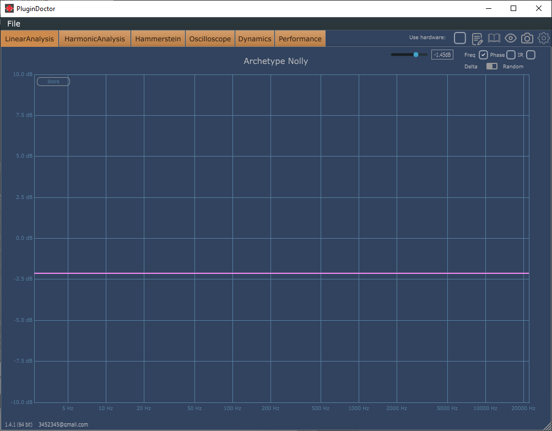Open the Oscilloscope tab
This screenshot has height=431, width=552.
(x=210, y=39)
